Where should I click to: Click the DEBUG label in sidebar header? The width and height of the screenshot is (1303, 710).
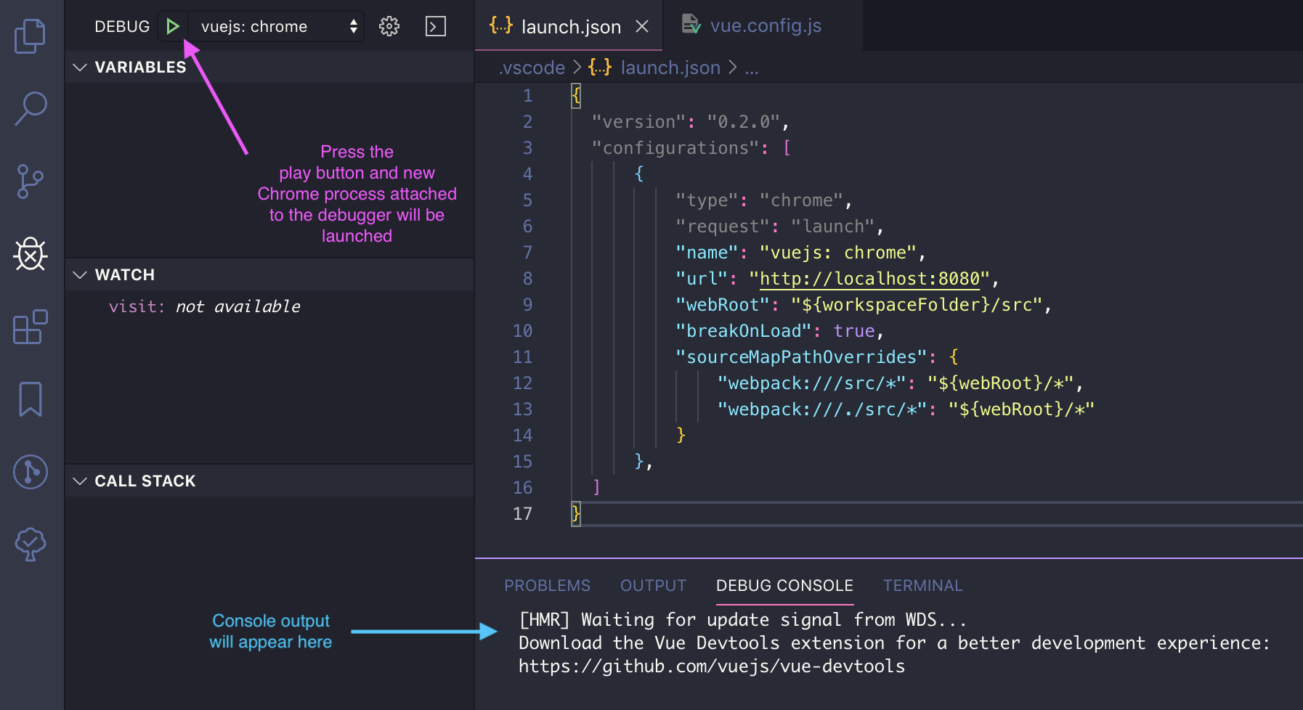tap(122, 27)
